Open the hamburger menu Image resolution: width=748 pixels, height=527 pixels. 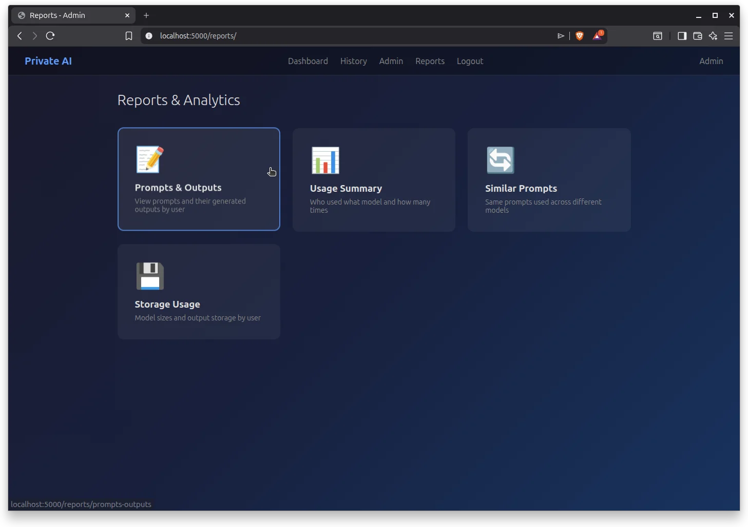(x=728, y=36)
